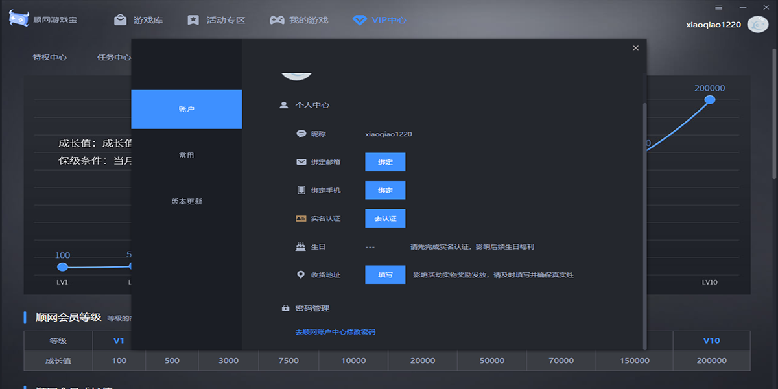Screen dimensions: 778x389
Task: Open the 常用 settings section
Action: click(x=186, y=154)
